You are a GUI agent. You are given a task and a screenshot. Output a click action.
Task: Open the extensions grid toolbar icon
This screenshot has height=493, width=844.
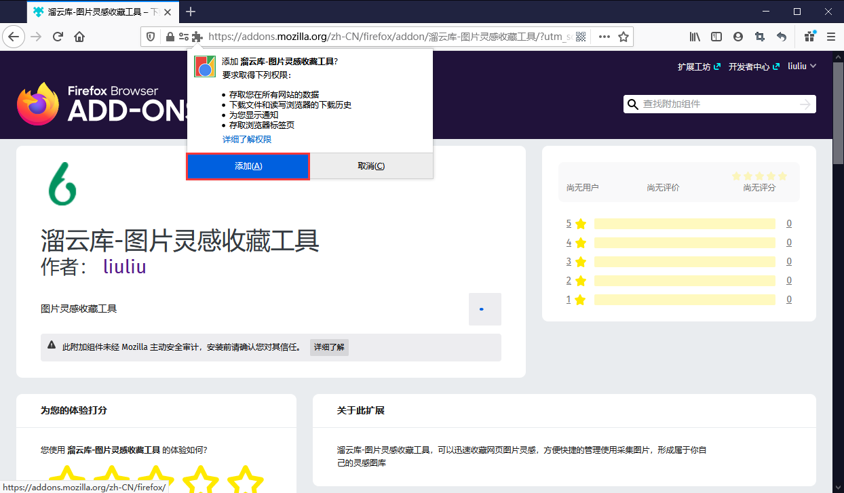point(809,37)
